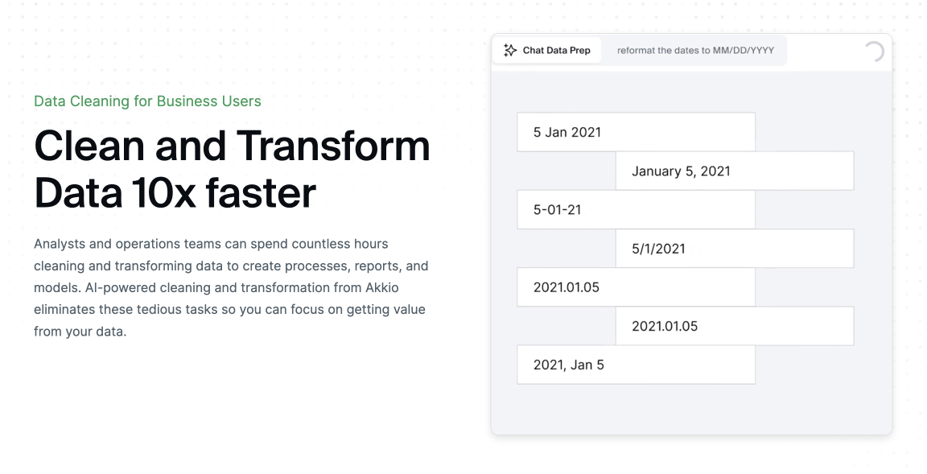The width and height of the screenshot is (927, 474).
Task: Expand the first "2021.01.05" cell
Action: [x=636, y=286]
